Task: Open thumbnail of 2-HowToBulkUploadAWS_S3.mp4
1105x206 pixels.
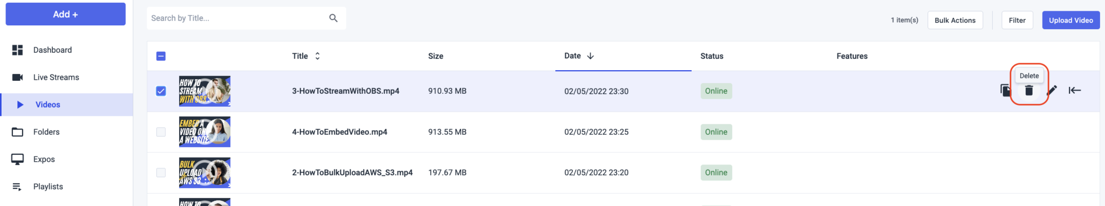Action: pos(204,173)
